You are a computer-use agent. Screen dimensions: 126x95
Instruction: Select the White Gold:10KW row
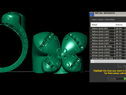pos(108,52)
